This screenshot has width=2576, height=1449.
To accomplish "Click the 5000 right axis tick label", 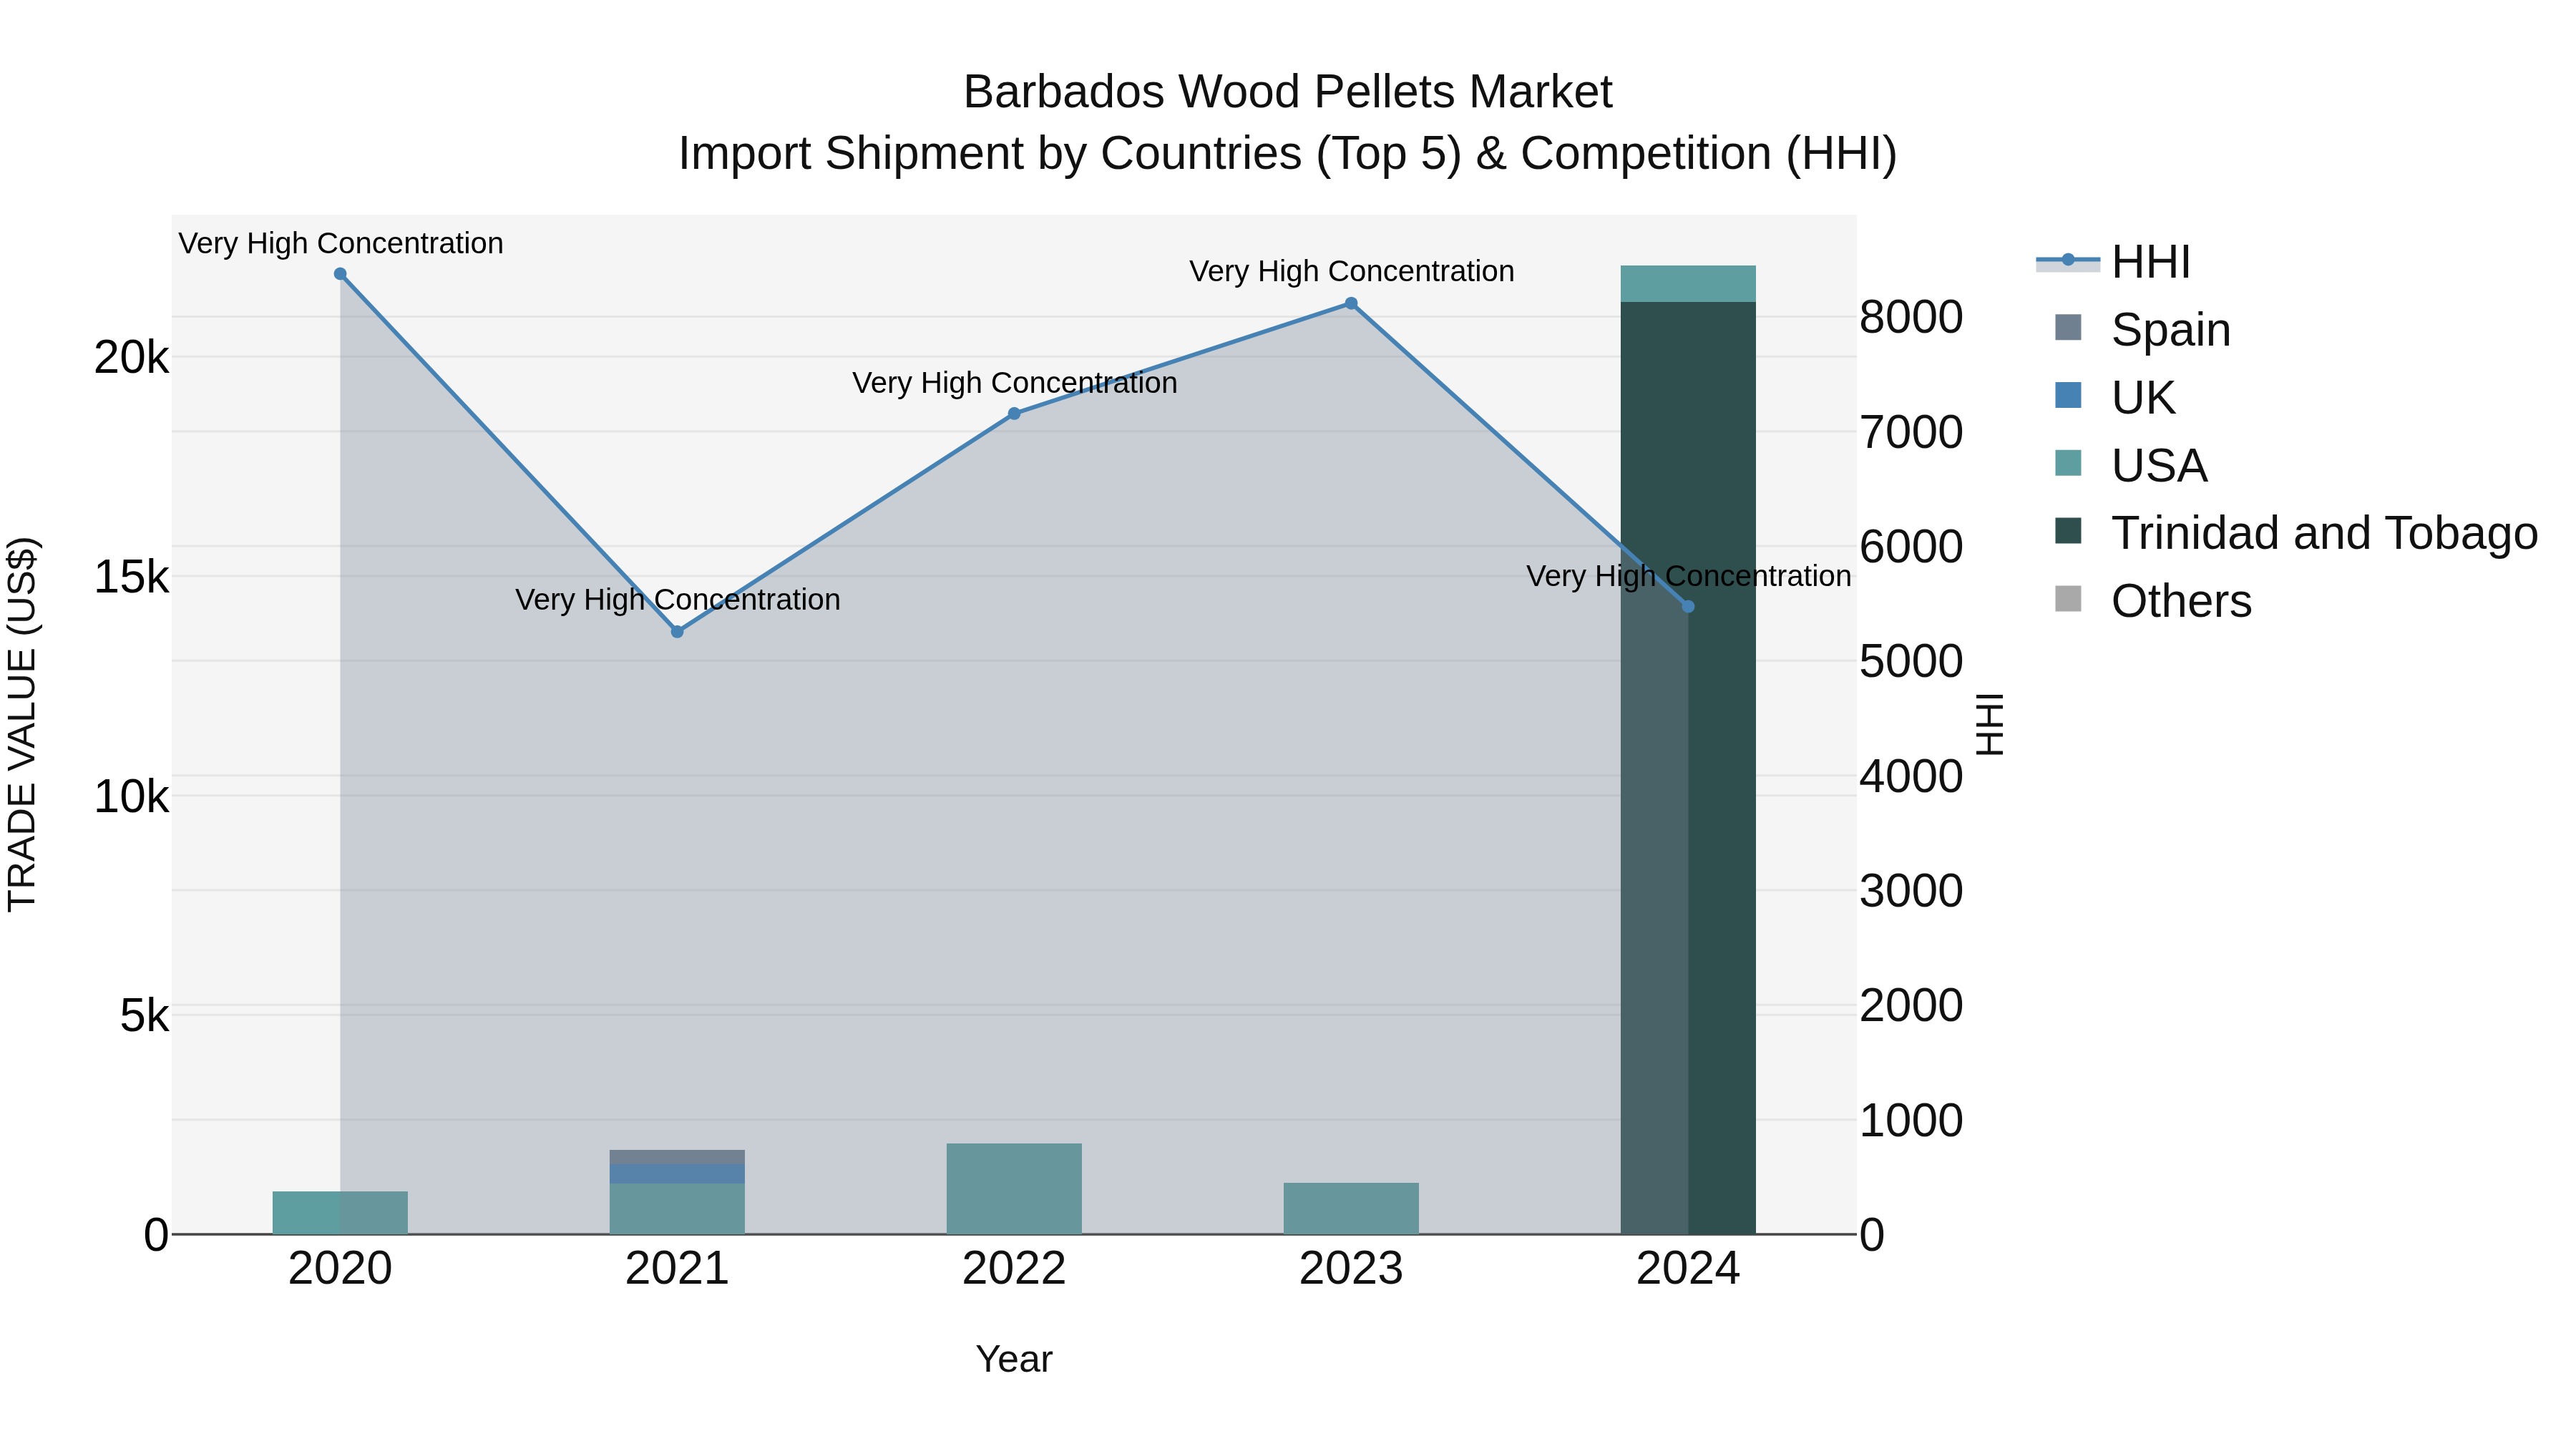I will [1911, 662].
